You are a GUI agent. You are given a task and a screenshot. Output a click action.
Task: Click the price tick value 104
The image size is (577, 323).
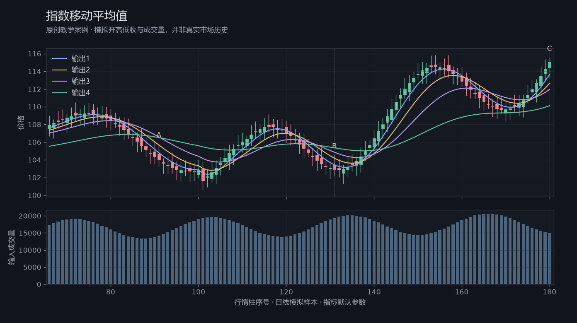pyautogui.click(x=35, y=160)
